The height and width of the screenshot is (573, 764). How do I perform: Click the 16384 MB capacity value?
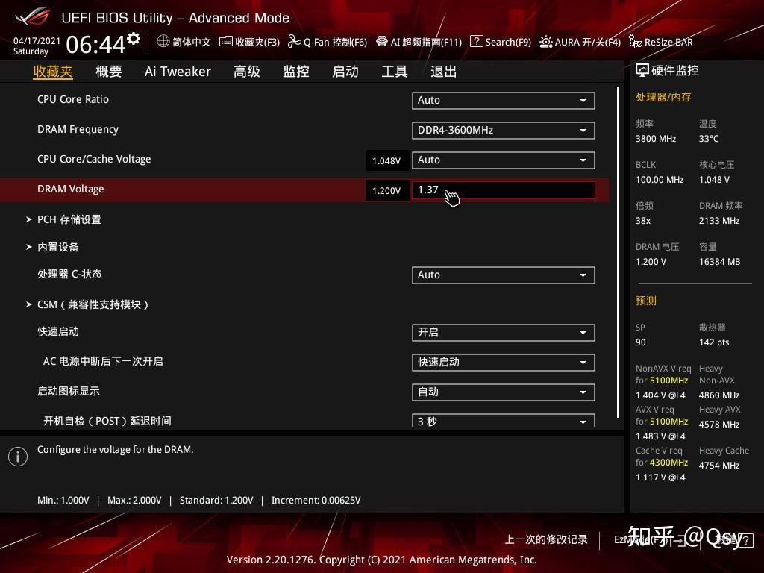(720, 262)
